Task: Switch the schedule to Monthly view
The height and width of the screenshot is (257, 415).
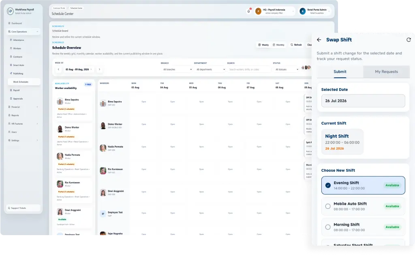Action: (278, 45)
